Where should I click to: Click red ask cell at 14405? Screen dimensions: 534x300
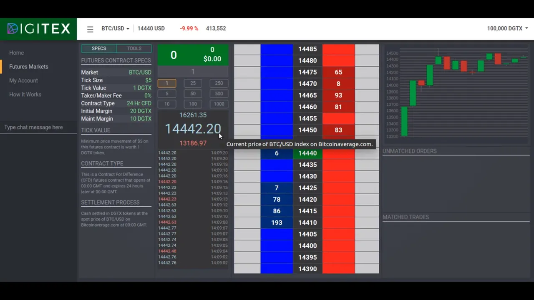tap(338, 234)
